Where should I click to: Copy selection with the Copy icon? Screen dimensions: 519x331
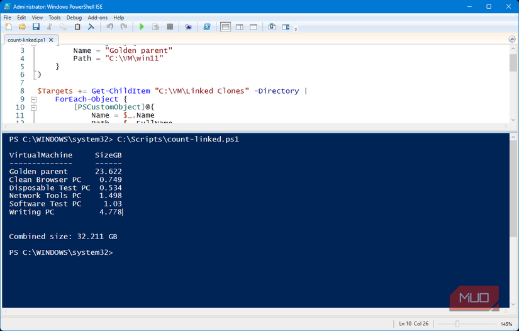(x=63, y=27)
